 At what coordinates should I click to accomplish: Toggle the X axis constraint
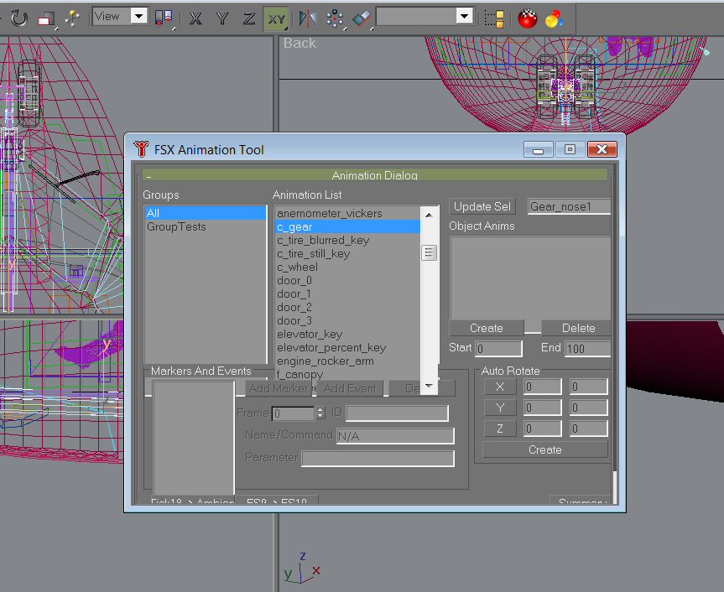click(x=195, y=18)
